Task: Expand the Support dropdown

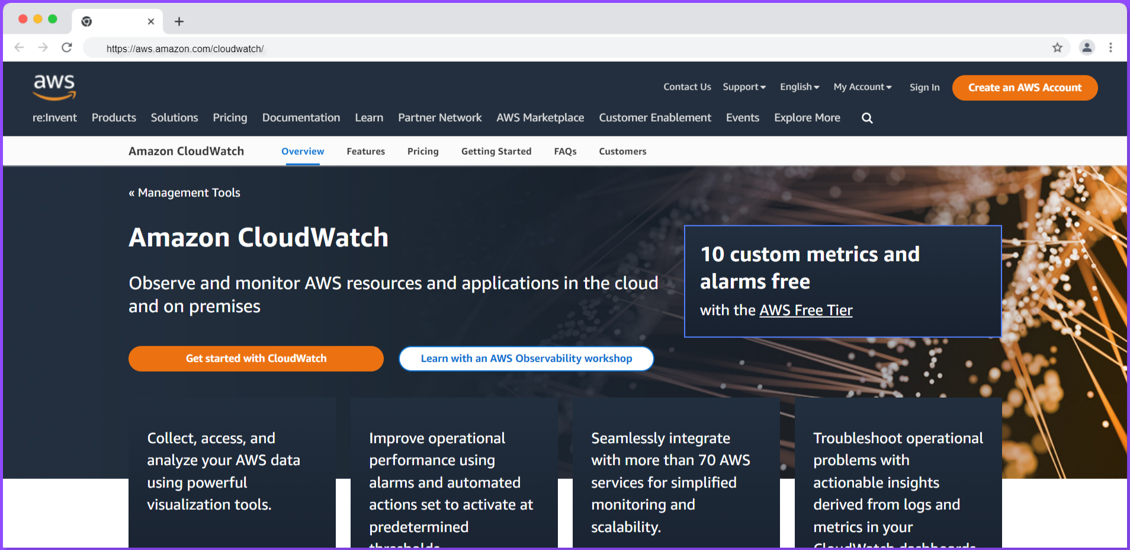Action: tap(744, 87)
